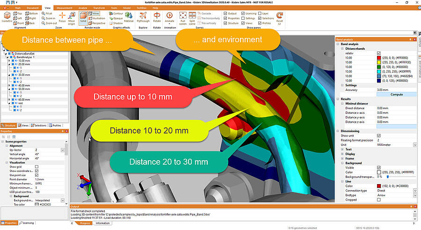Toggle the Structure pane checkbox

(x=225, y=23)
